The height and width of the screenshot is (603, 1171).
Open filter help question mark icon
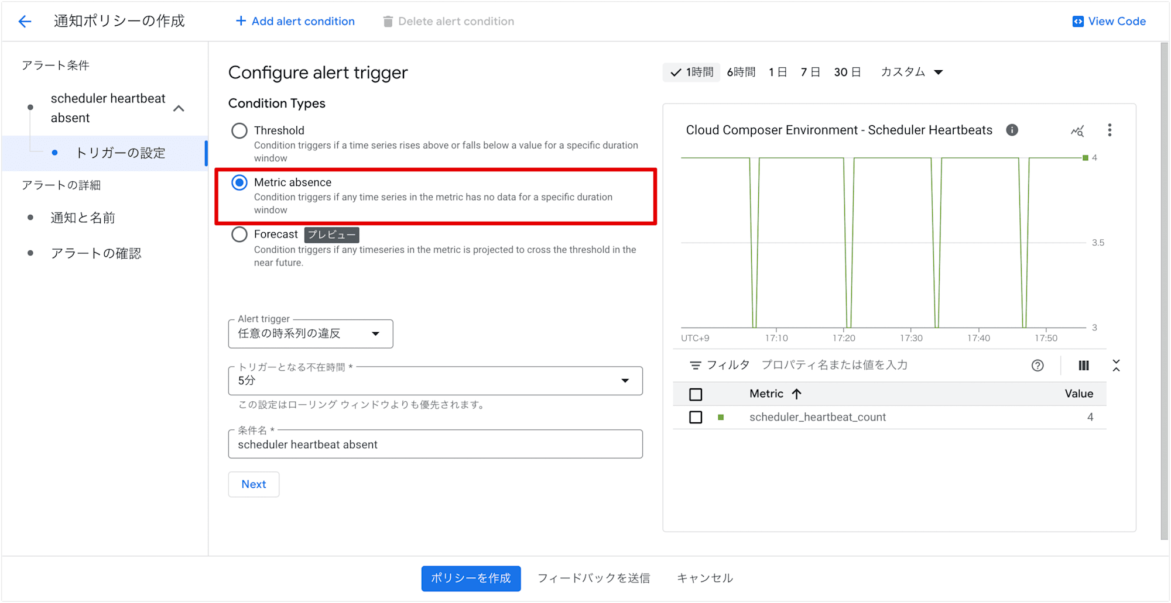(x=1038, y=366)
